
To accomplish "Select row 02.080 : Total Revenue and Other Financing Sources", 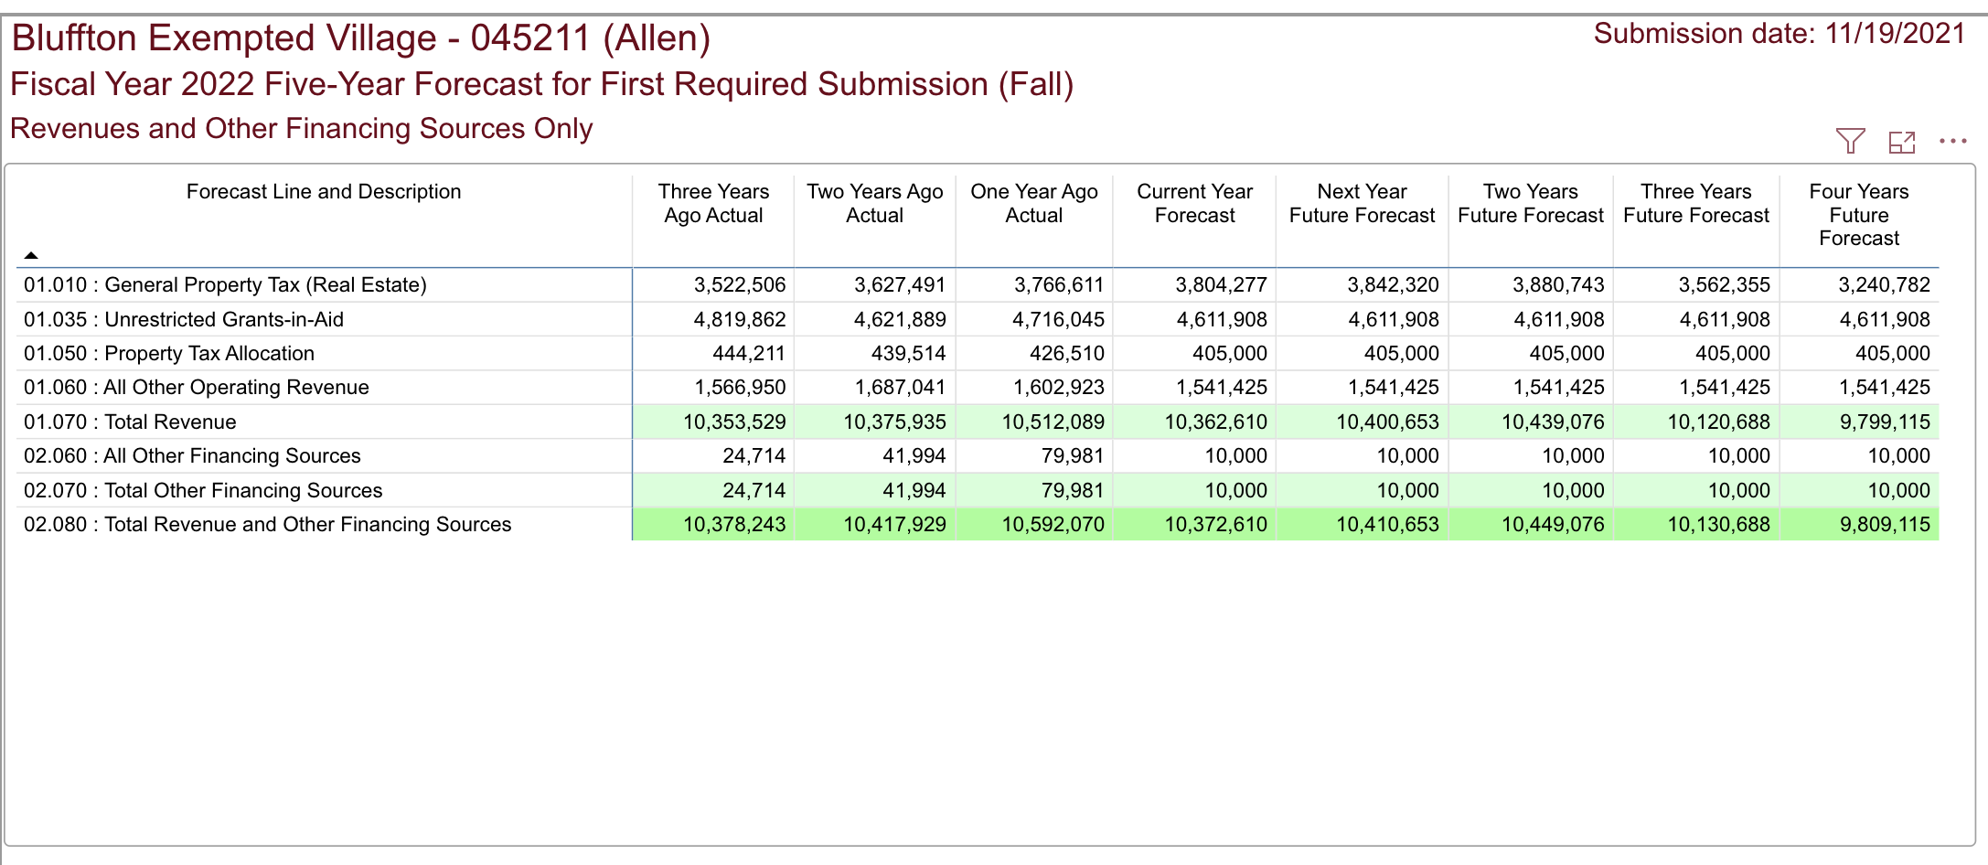I will (978, 524).
